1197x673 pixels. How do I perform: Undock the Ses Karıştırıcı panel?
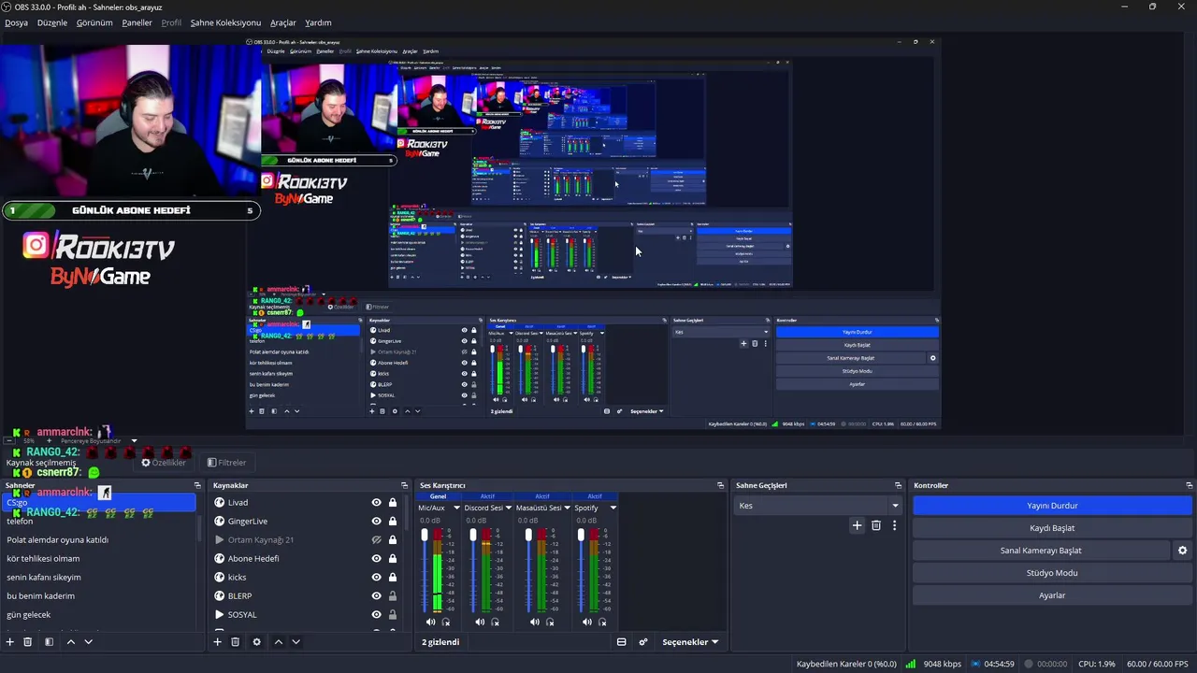[x=720, y=485]
